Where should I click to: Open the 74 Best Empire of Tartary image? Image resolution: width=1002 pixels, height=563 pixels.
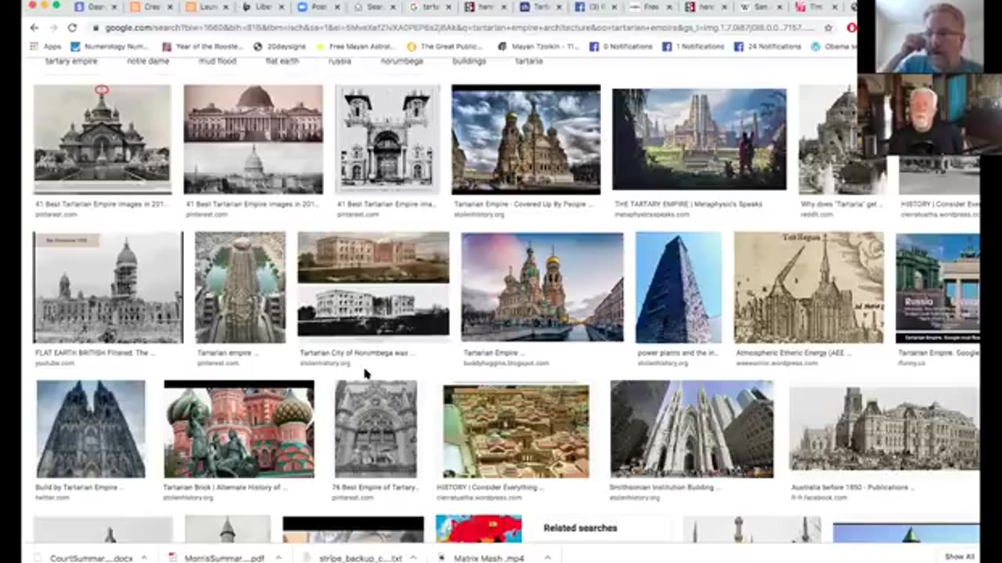point(376,429)
